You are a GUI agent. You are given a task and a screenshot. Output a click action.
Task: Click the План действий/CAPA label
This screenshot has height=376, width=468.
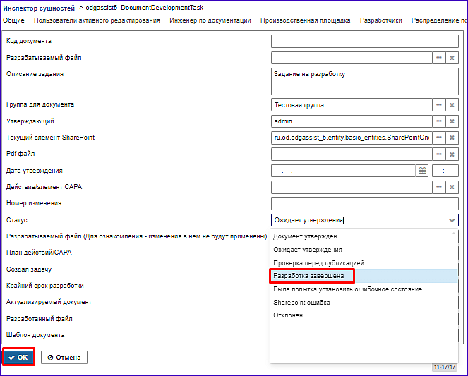(39, 253)
